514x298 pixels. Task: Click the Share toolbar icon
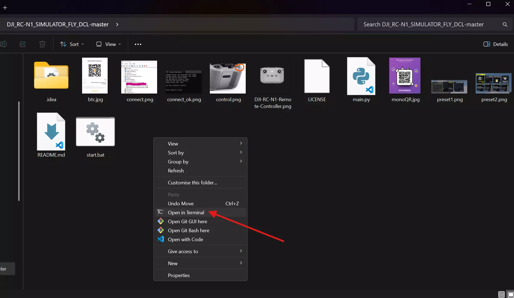23,44
